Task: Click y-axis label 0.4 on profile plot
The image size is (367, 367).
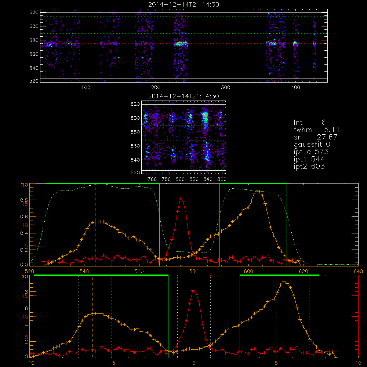Action: (x=24, y=233)
